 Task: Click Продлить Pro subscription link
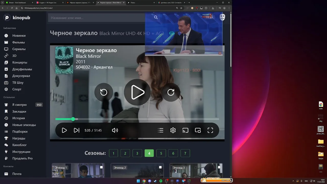[x=22, y=158]
